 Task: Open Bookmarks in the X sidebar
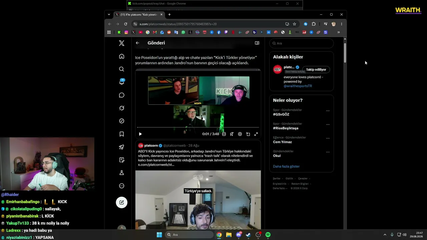[x=121, y=134]
